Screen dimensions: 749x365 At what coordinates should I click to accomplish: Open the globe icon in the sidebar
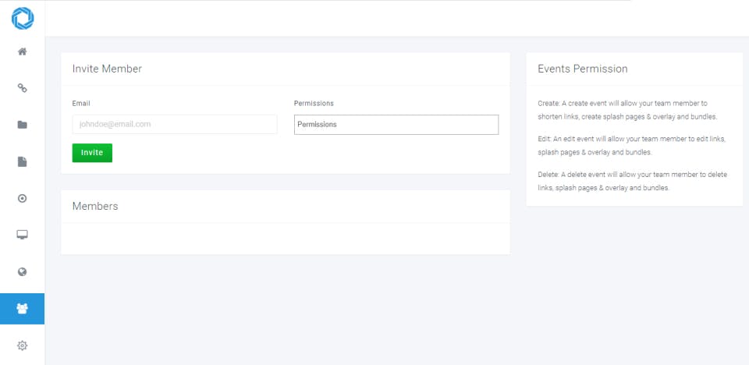coord(23,271)
